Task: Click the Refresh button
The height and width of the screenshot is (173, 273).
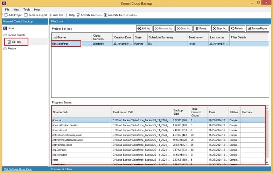Action: click(x=237, y=29)
